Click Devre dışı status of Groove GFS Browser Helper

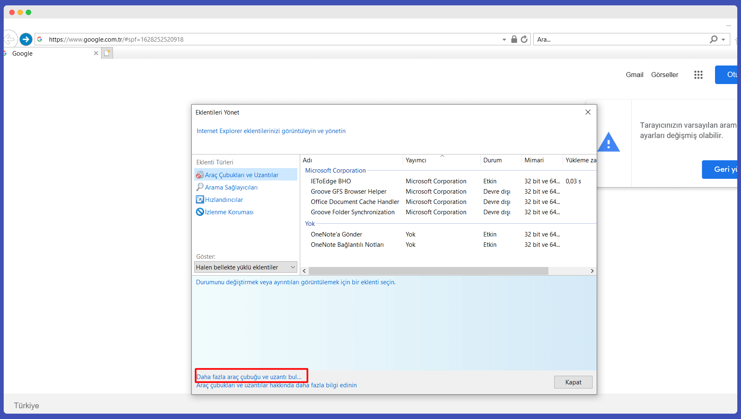(x=496, y=192)
